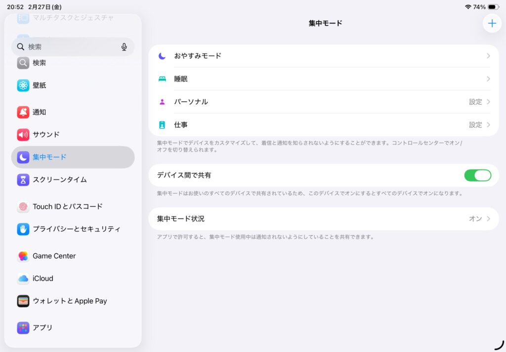Viewport: 506px width, 352px height.
Task: Tap the chevron on the 睡眠 row
Action: click(x=488, y=79)
